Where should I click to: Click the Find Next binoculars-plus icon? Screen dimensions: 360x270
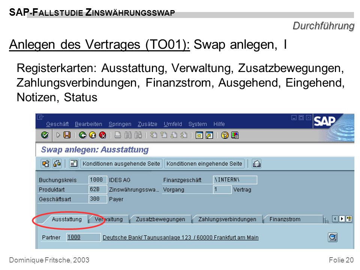point(138,135)
